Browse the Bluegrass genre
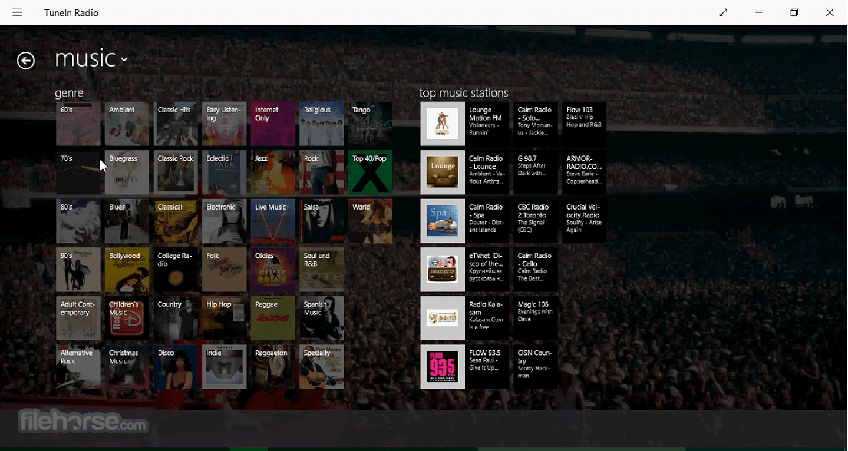Screen dimensions: 848x451 point(127,173)
